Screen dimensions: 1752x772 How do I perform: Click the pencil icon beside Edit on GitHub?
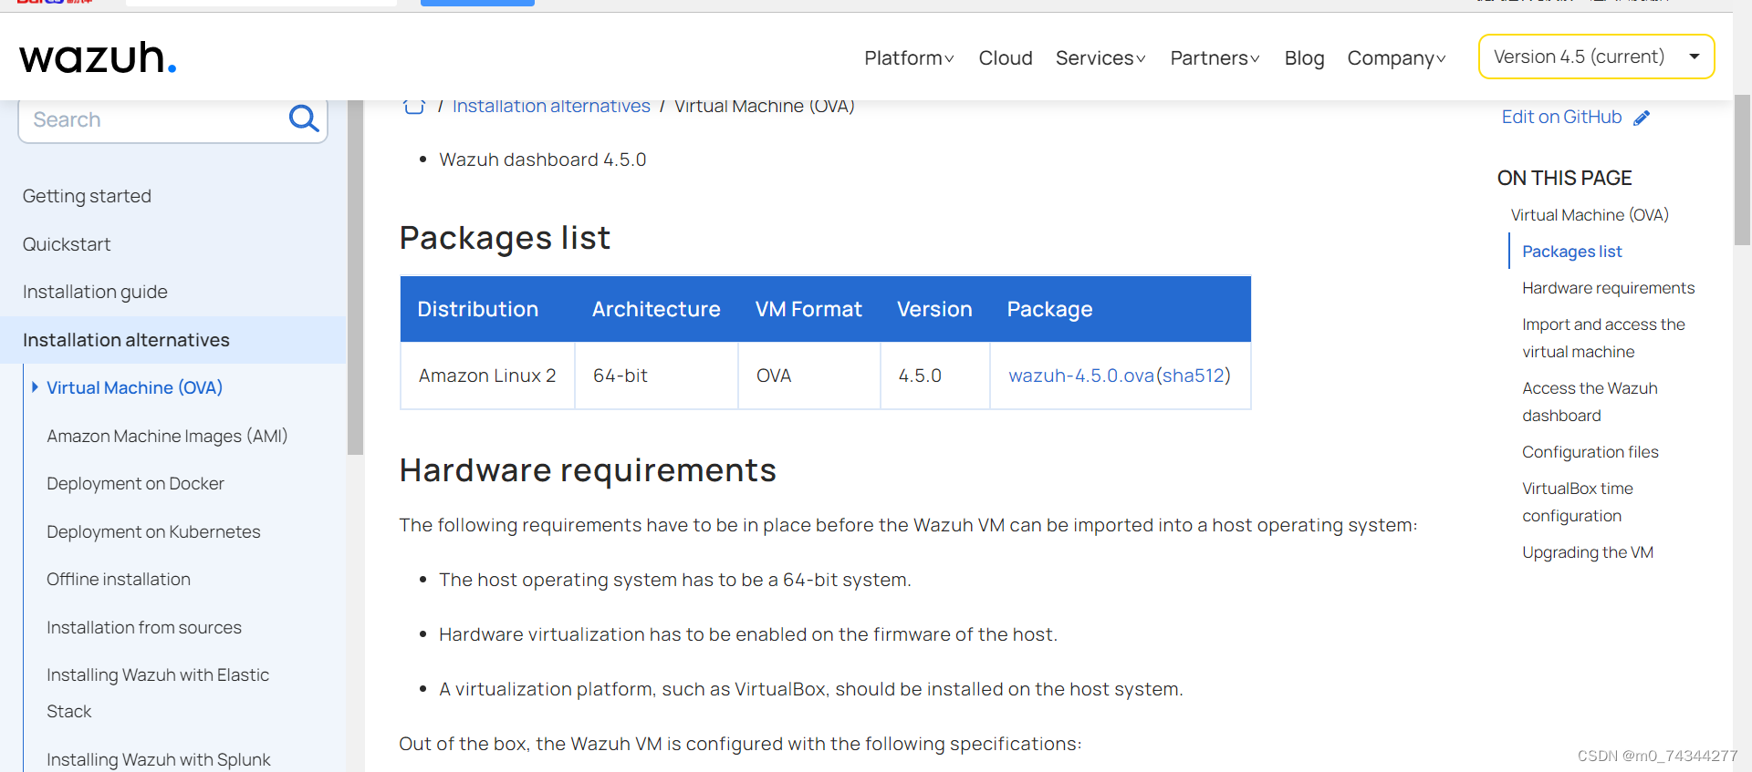[1642, 118]
